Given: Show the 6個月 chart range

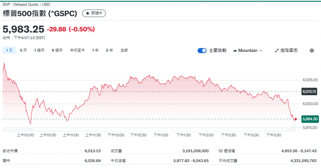Looking at the screenshot, I should tap(57, 50).
